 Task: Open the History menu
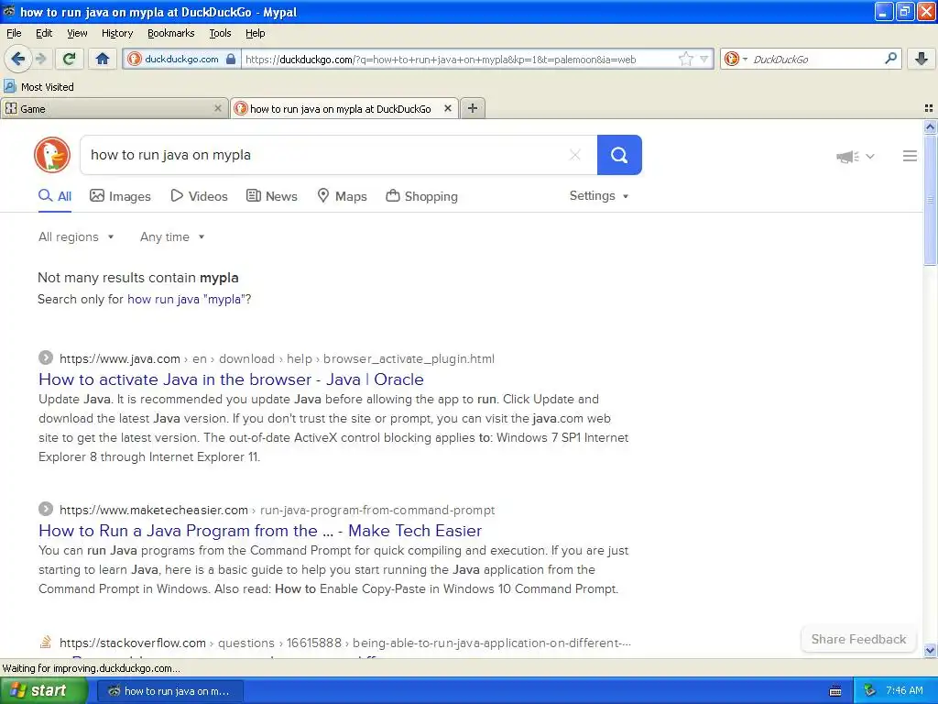(x=117, y=33)
